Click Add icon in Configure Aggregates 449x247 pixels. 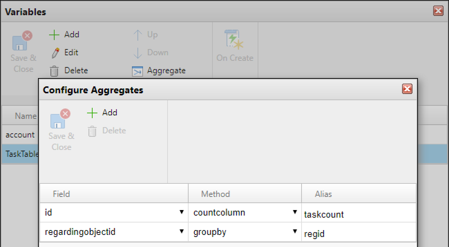92,113
